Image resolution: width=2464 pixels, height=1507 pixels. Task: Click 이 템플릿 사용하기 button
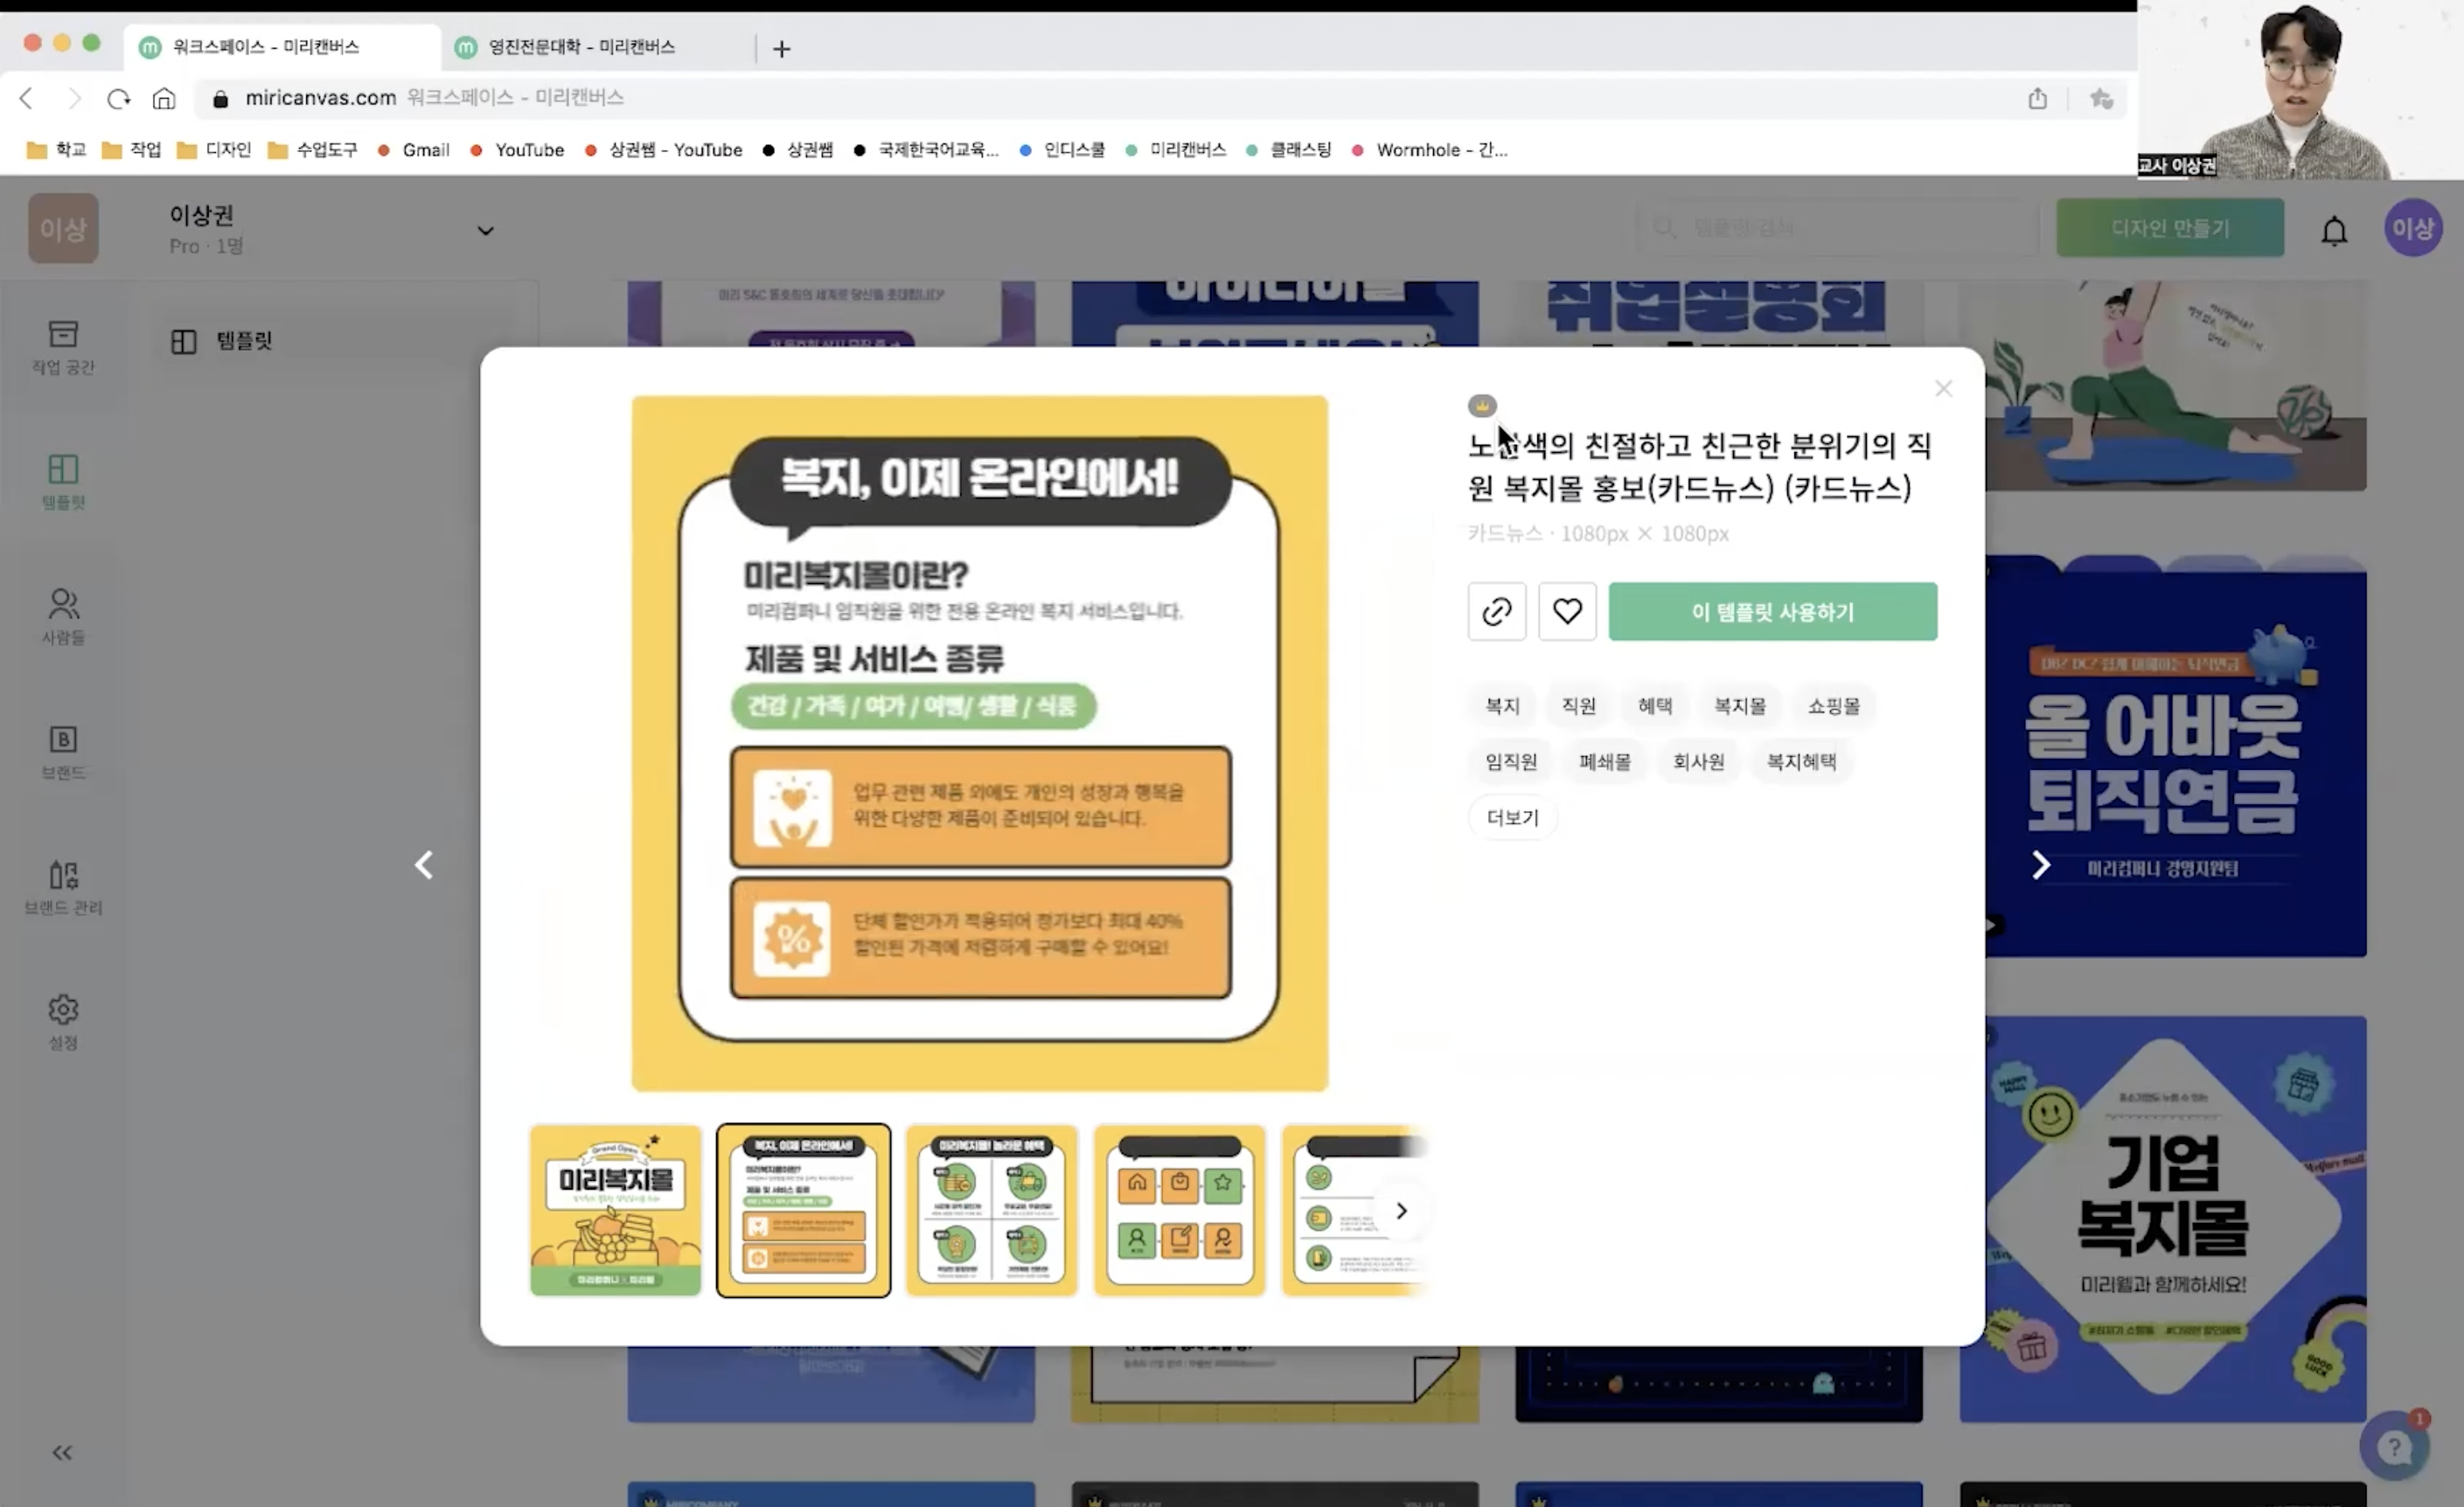pyautogui.click(x=1772, y=611)
